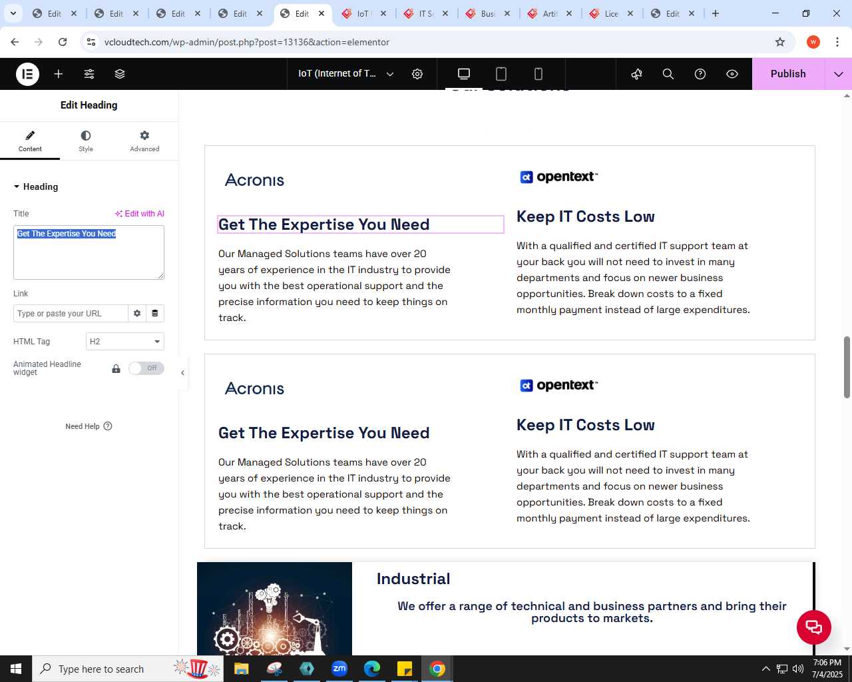Open the Windows Start menu
Image resolution: width=852 pixels, height=682 pixels.
pos(16,669)
